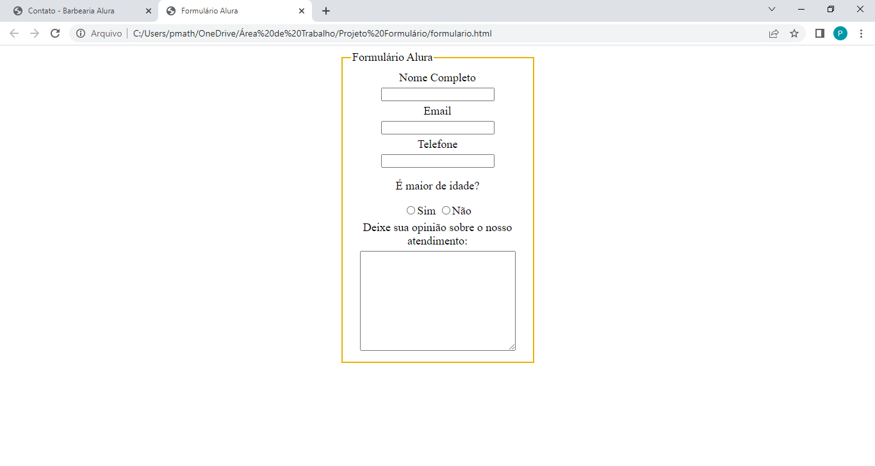The image size is (875, 466).
Task: Click the Sim label text
Action: [426, 211]
